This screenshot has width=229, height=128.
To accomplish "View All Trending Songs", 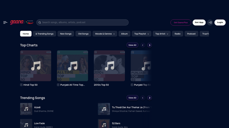I will tap(132, 98).
